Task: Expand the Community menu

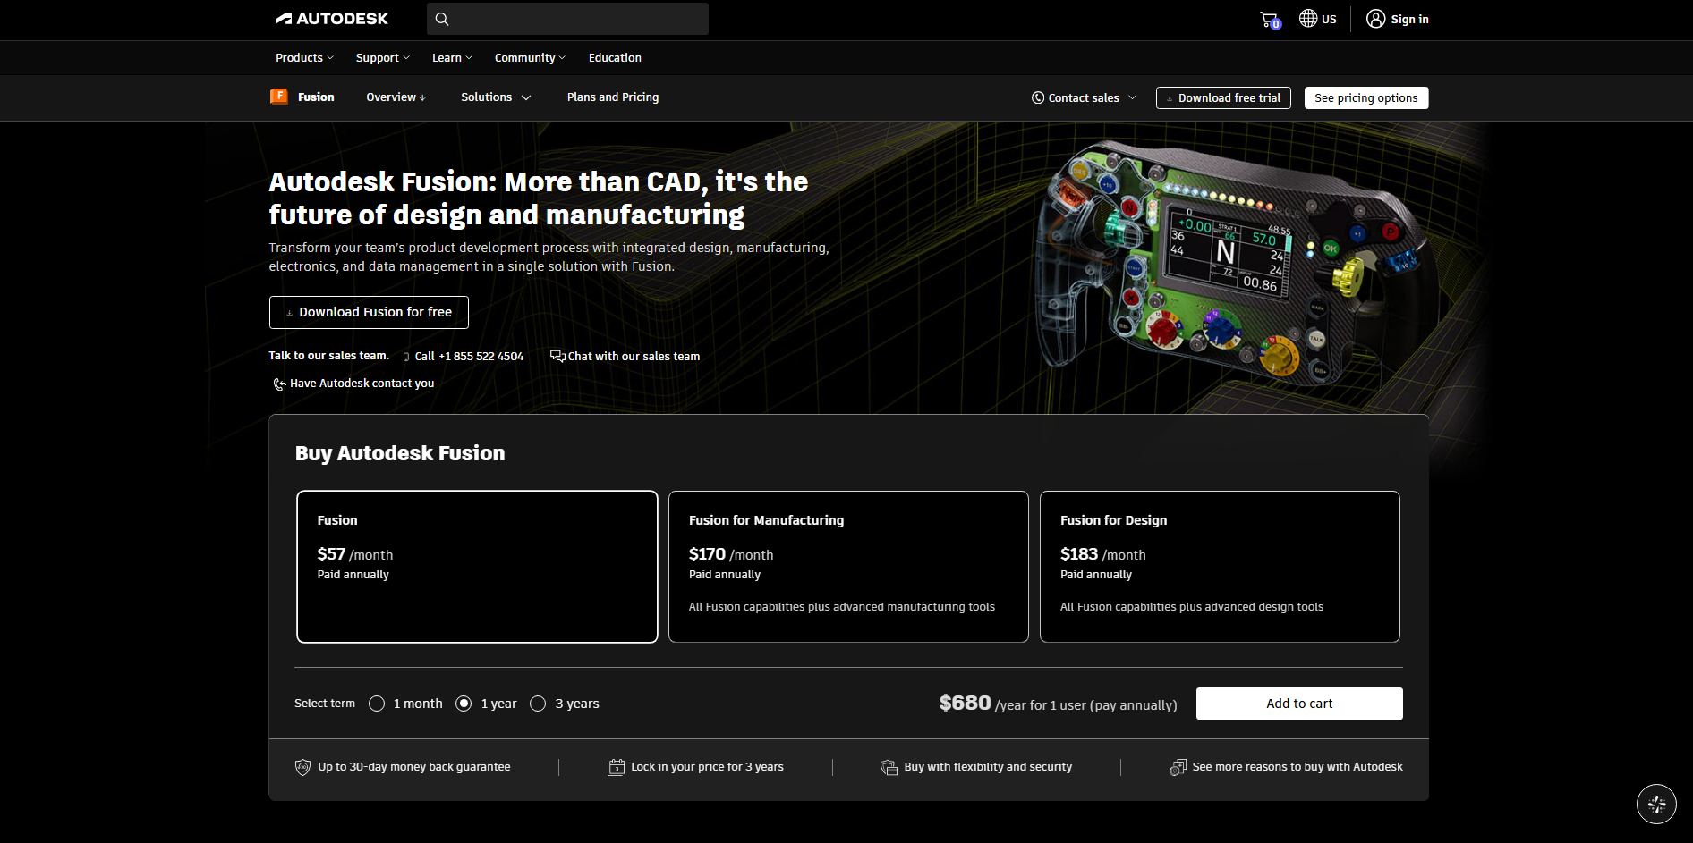Action: [530, 57]
